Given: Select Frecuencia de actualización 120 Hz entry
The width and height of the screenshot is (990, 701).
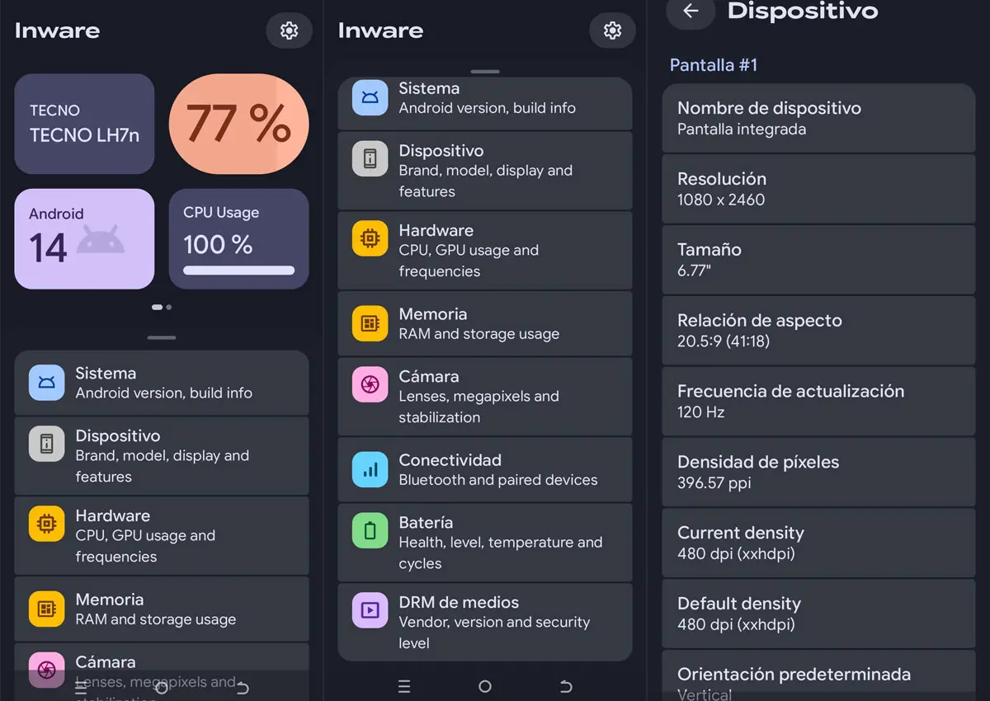Looking at the screenshot, I should (x=818, y=402).
